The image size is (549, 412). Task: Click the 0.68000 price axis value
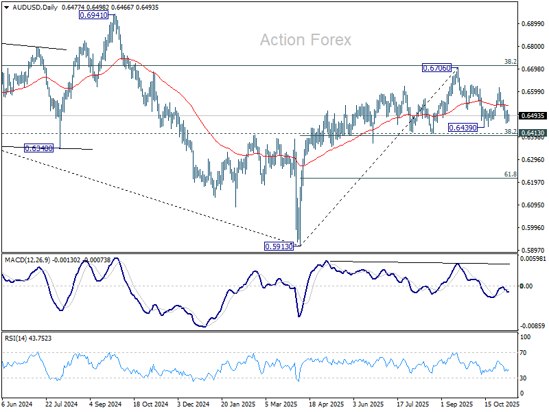pyautogui.click(x=533, y=47)
